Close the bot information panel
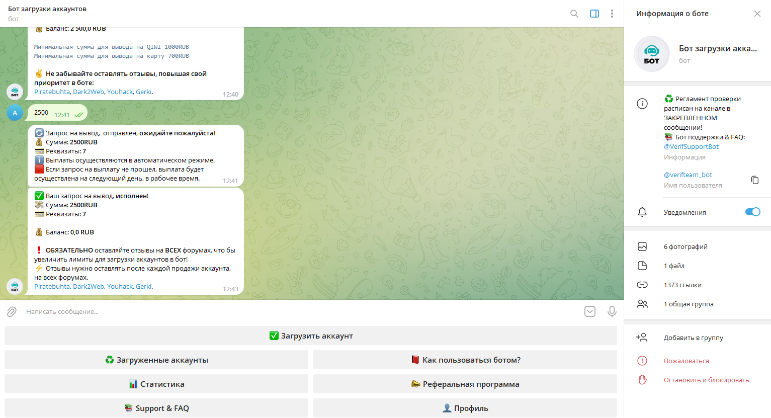This screenshot has width=771, height=418. pyautogui.click(x=757, y=14)
